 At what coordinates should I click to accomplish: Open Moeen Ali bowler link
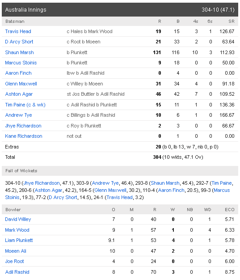click(16, 251)
